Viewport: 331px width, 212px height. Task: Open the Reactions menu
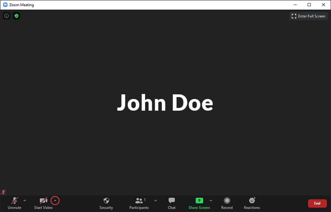click(252, 203)
